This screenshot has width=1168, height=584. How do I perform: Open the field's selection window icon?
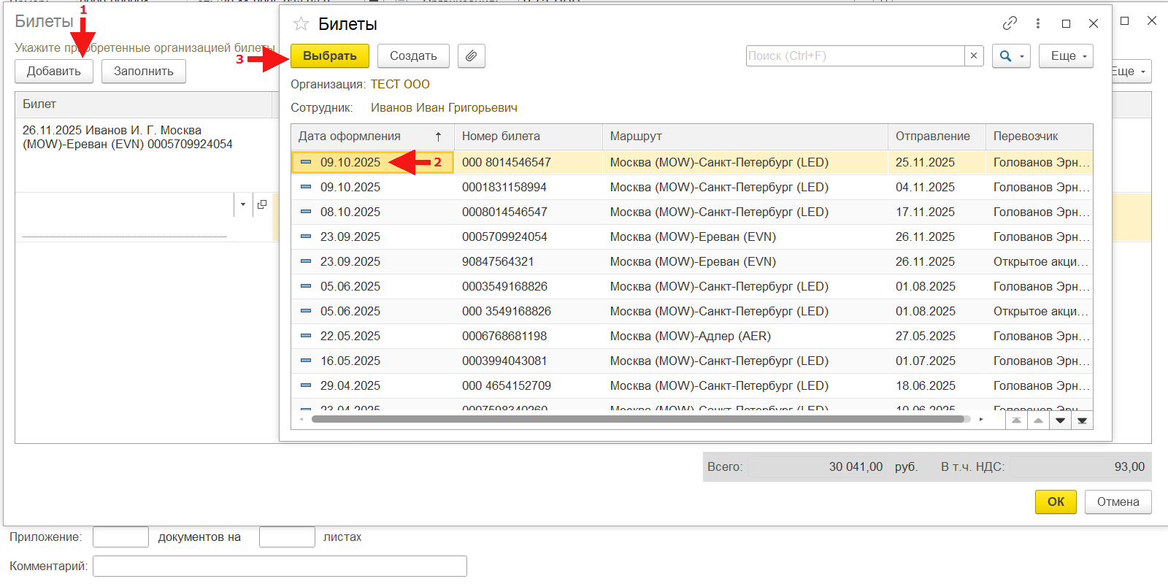[262, 204]
